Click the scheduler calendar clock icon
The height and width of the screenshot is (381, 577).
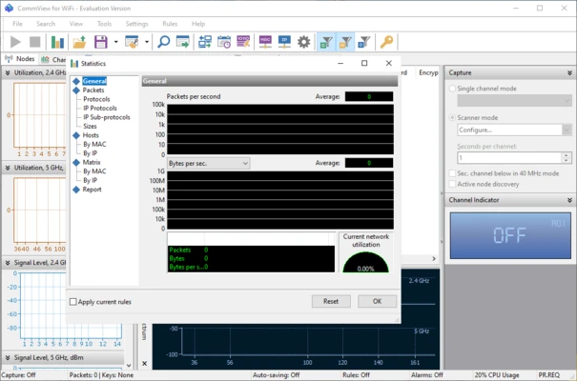point(224,42)
